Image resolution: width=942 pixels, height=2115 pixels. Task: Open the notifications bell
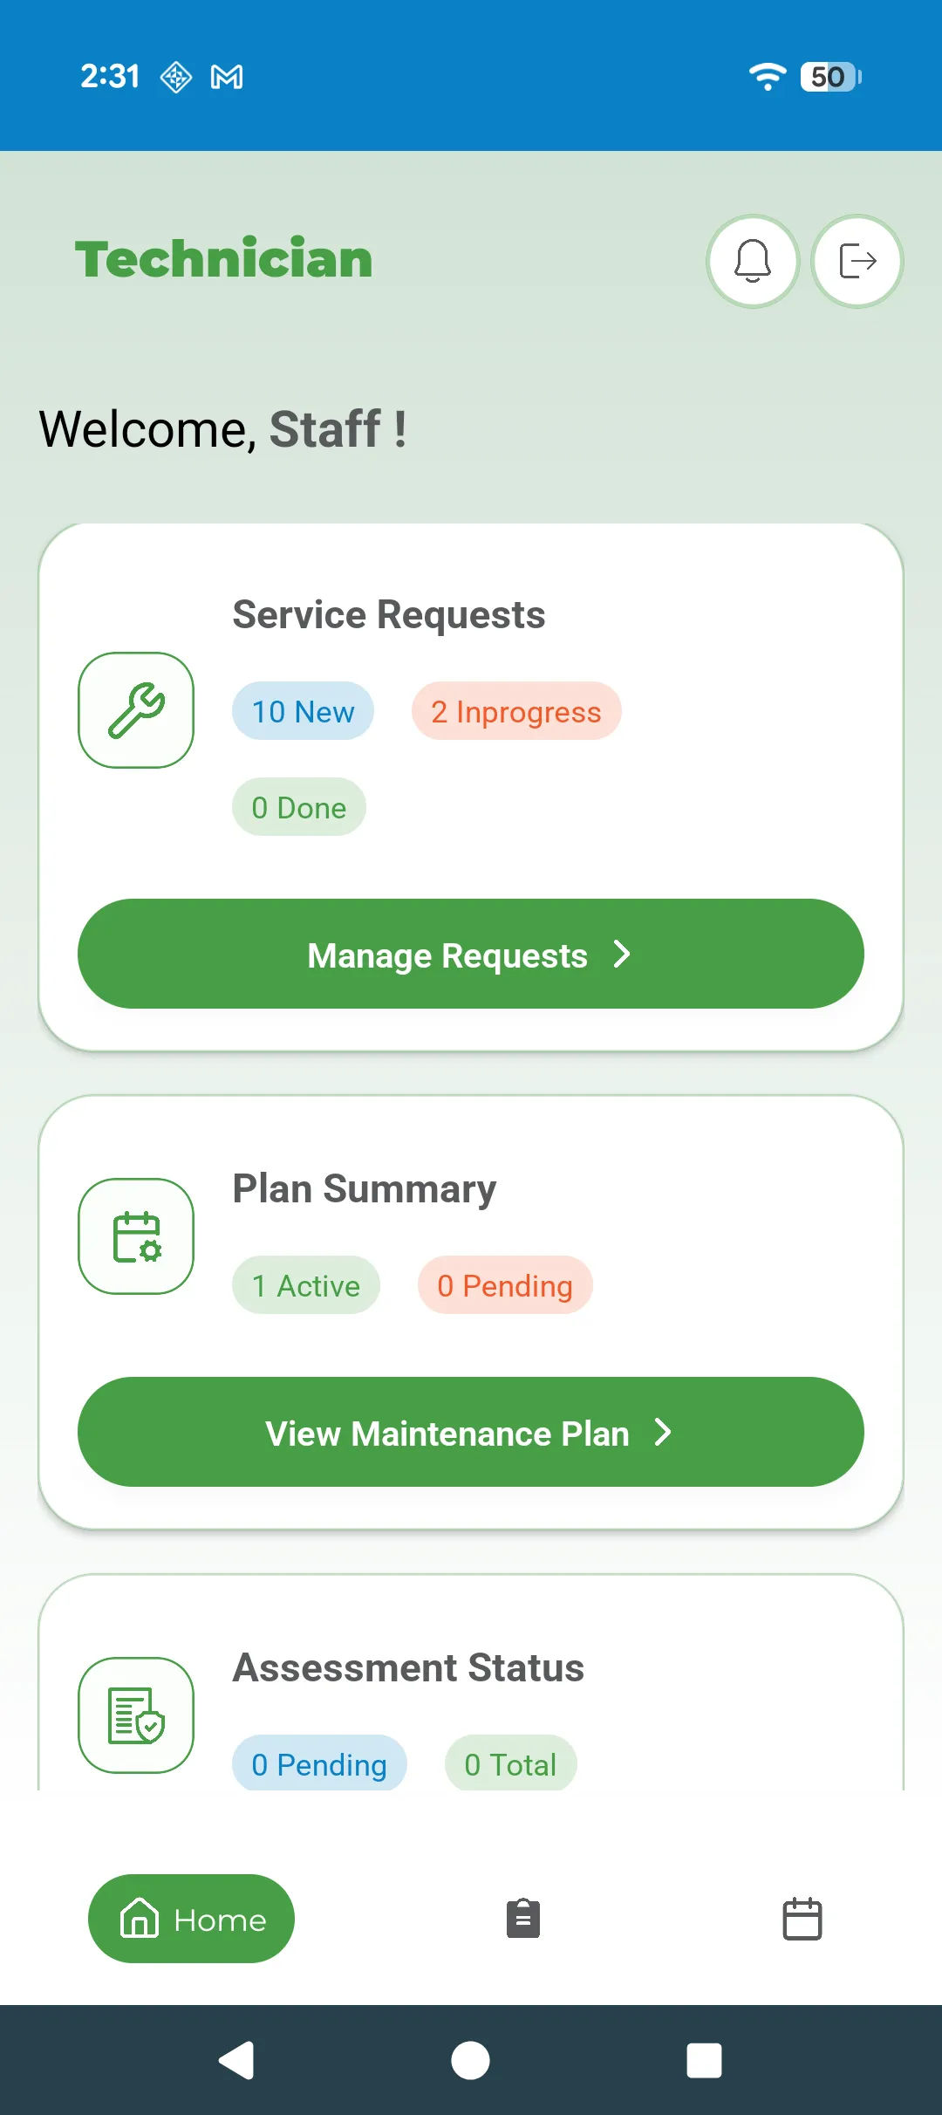pyautogui.click(x=752, y=261)
